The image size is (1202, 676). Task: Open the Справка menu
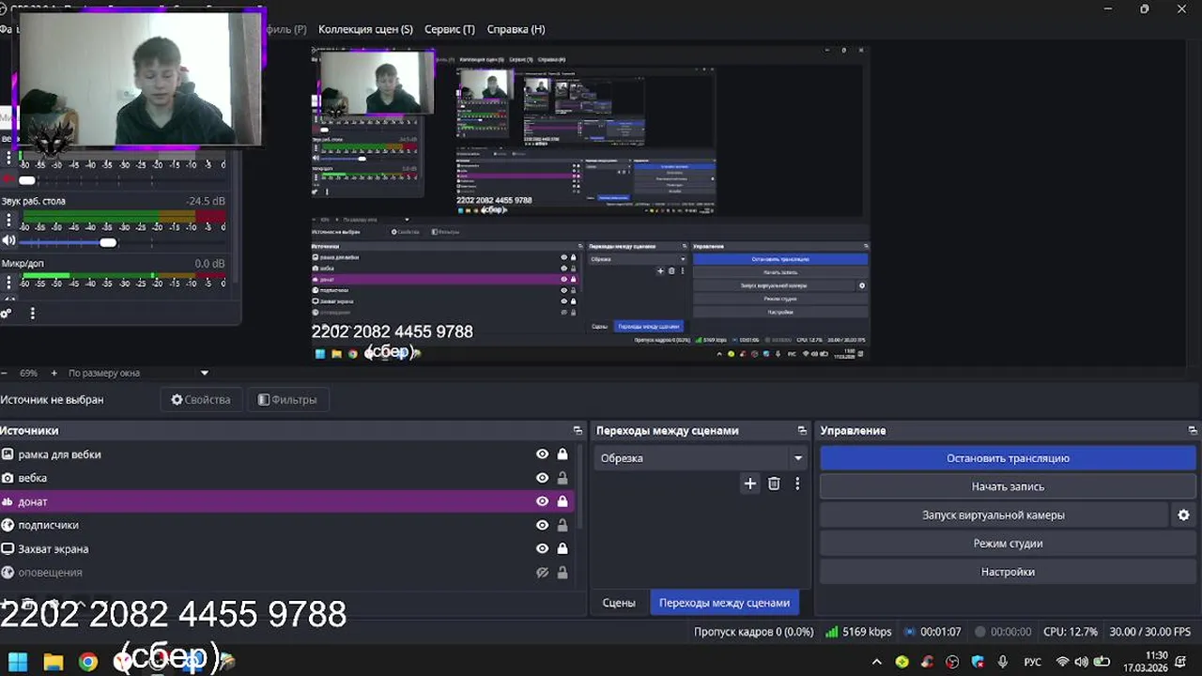[516, 29]
